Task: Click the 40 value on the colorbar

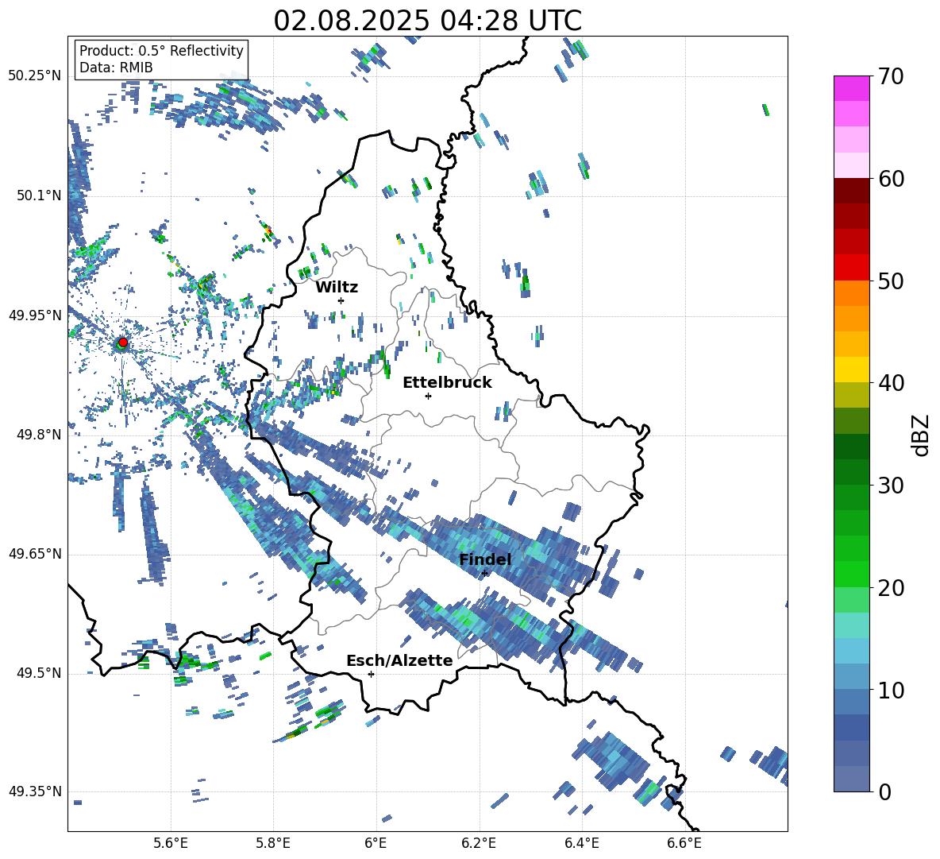Action: pyautogui.click(x=891, y=383)
